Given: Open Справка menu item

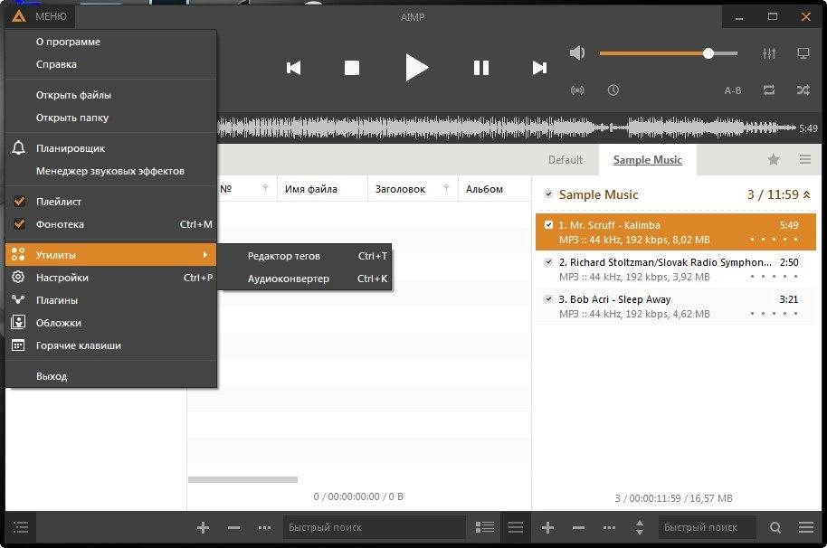Looking at the screenshot, I should (110, 64).
